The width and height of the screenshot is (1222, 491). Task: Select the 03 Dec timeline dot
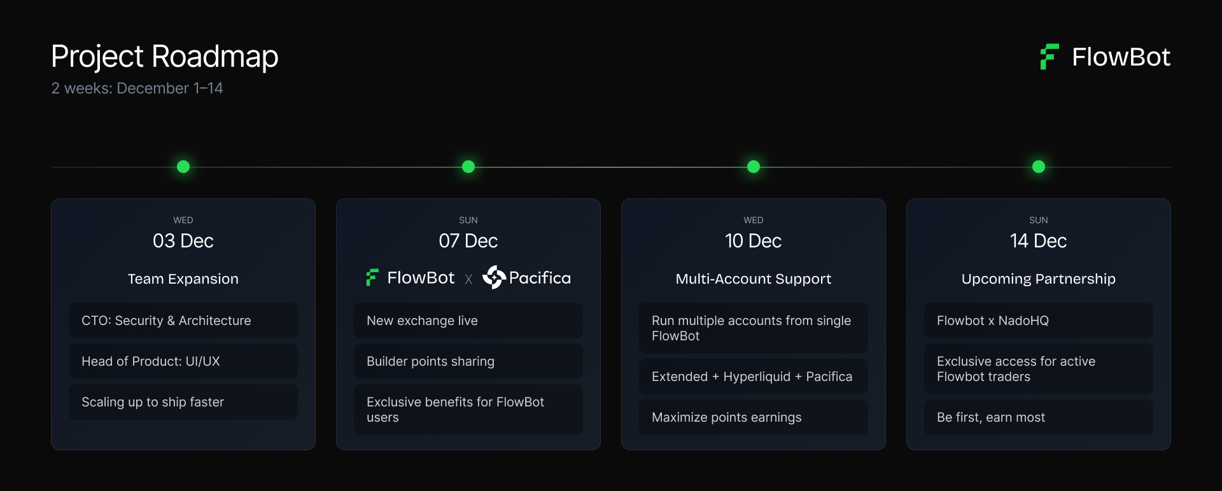(183, 167)
